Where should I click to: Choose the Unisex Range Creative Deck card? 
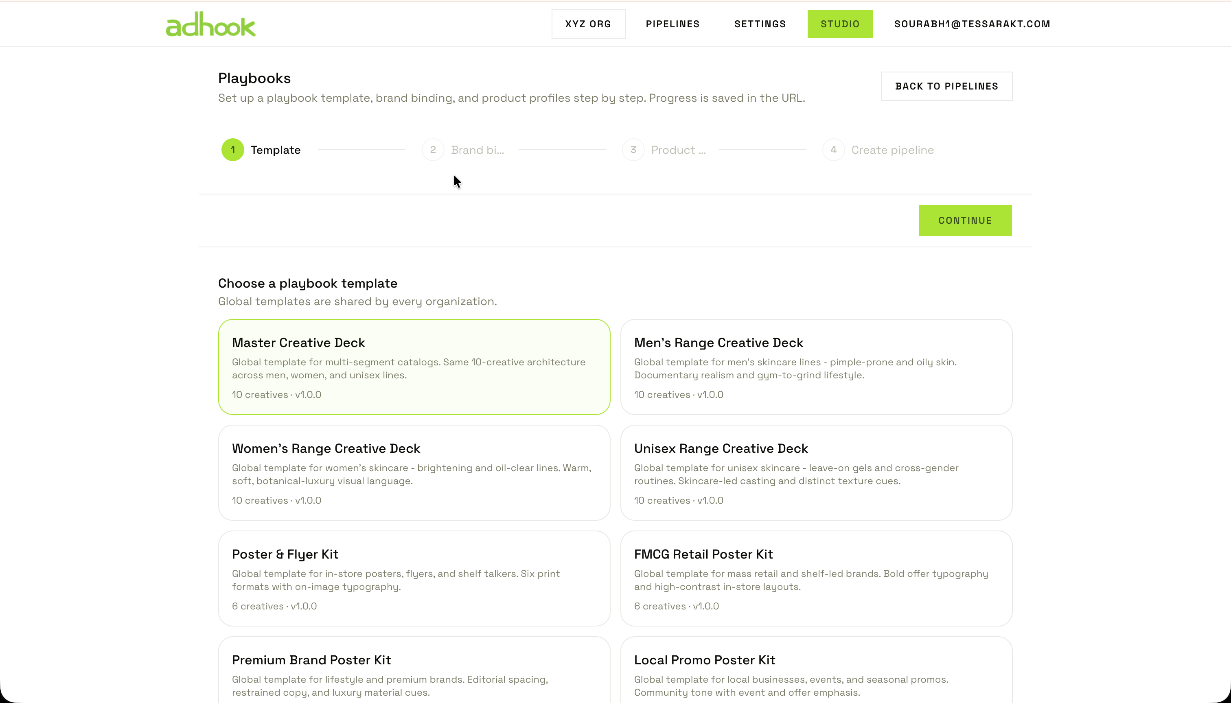pos(816,473)
